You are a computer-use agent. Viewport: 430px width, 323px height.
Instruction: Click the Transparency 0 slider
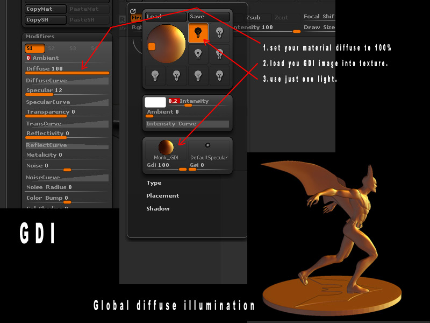pyautogui.click(x=67, y=113)
